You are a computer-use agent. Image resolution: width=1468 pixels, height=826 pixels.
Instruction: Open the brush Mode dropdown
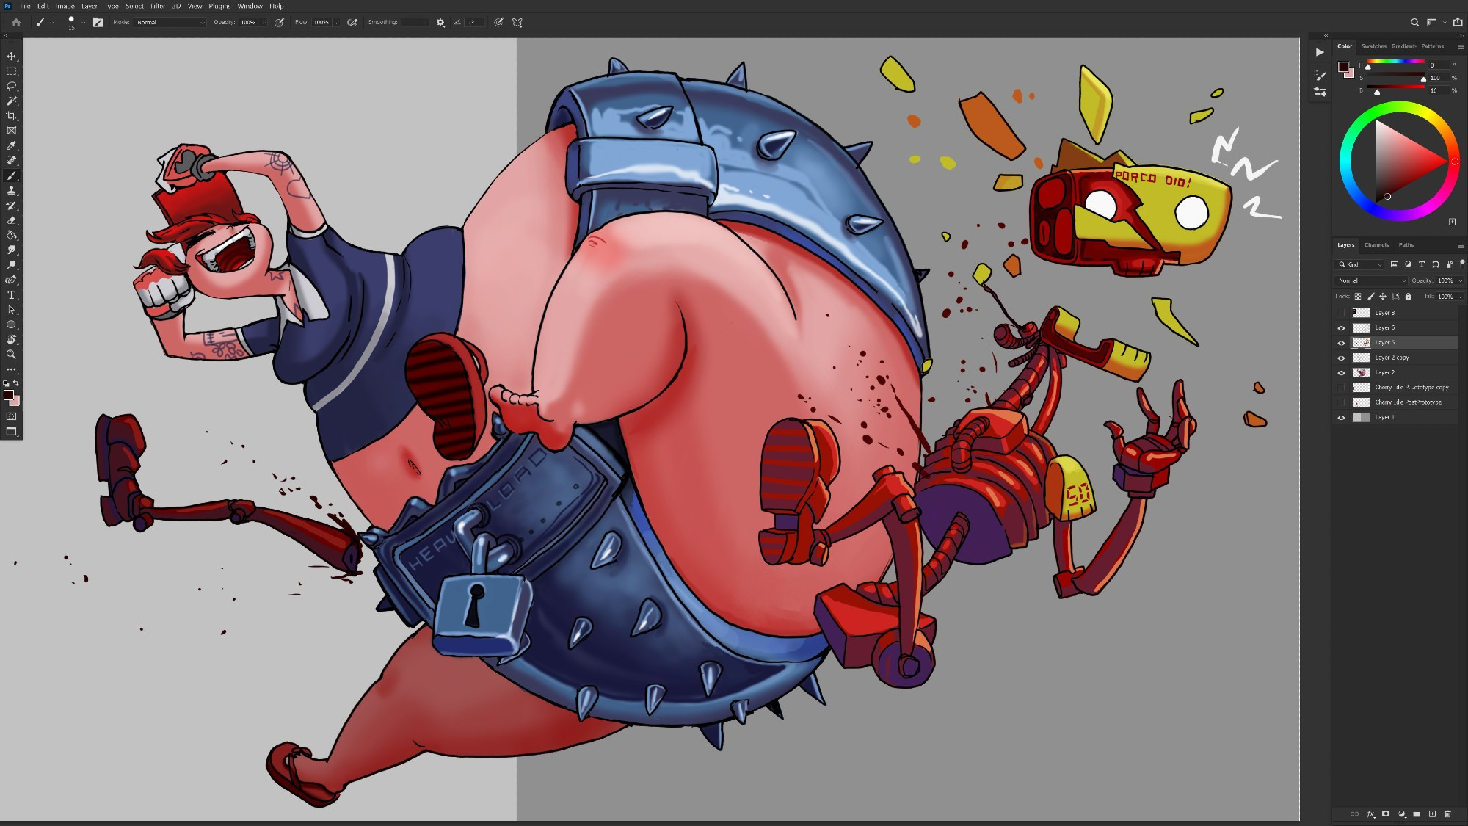pos(170,22)
